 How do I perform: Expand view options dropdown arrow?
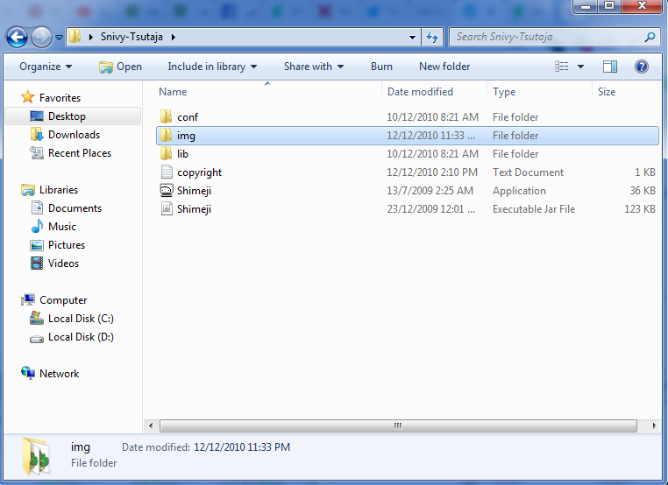580,67
